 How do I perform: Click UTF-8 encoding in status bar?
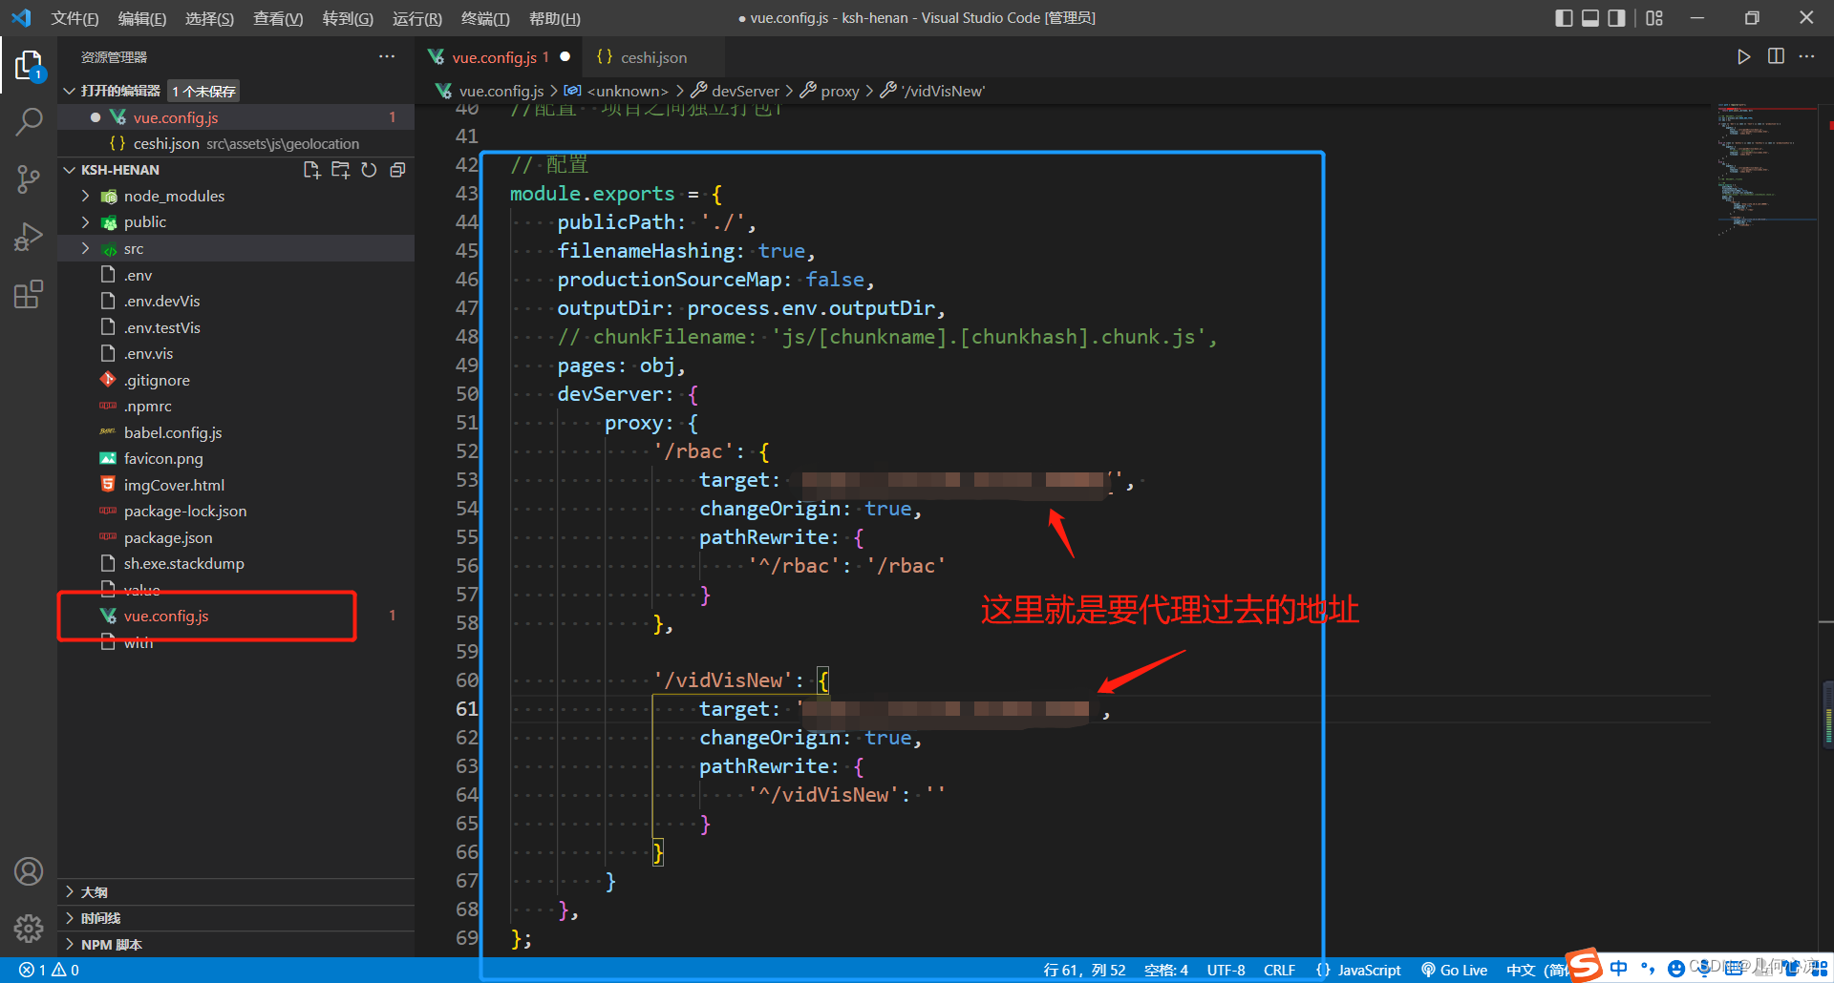pyautogui.click(x=1226, y=970)
